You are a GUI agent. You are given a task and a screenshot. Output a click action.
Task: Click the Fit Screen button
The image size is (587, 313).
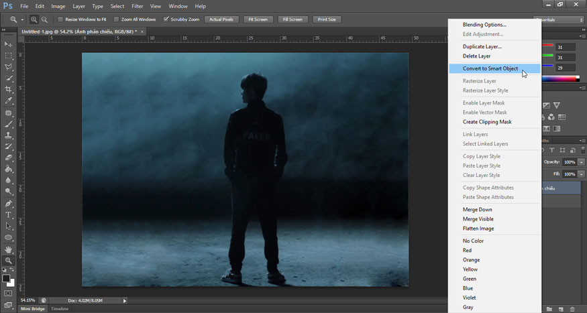point(258,19)
